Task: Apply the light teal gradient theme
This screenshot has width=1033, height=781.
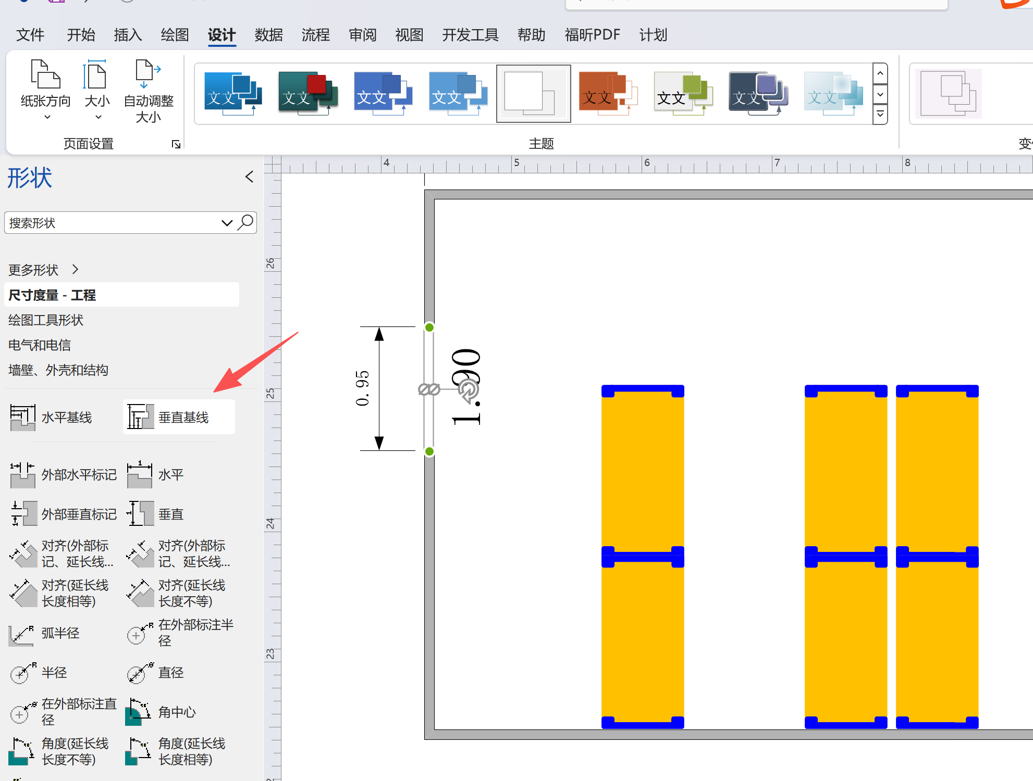Action: [x=833, y=94]
